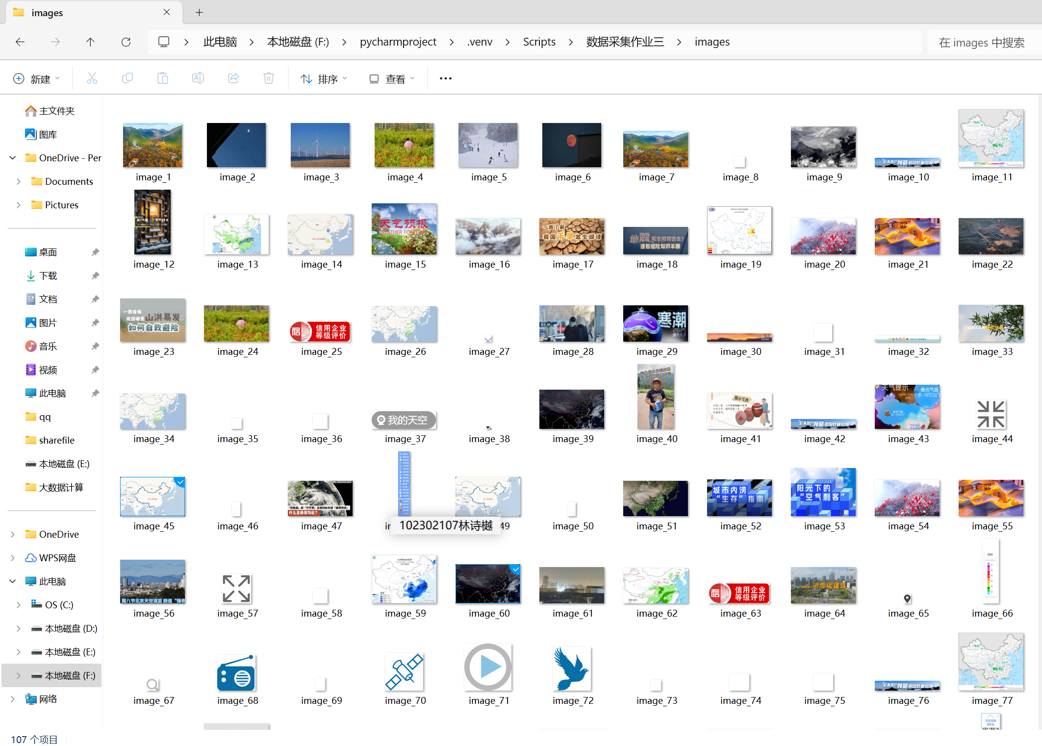1042x746 pixels.
Task: Open the 查看 view dropdown
Action: (x=392, y=79)
